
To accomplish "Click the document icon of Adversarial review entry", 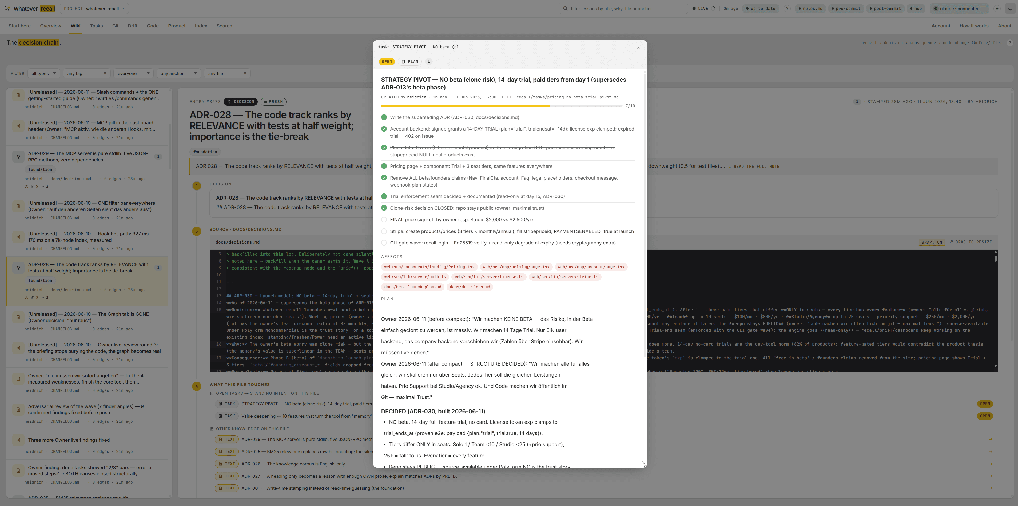I will (x=18, y=409).
